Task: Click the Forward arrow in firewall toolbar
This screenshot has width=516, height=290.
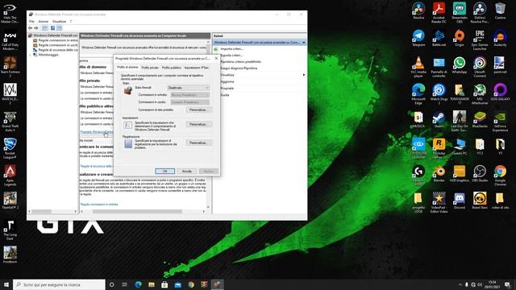Action: pos(36,28)
